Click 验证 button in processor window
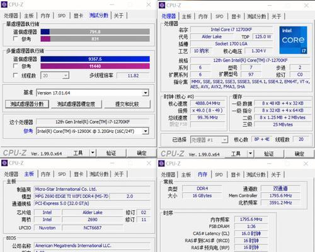The width and height of the screenshot is (315, 252). click(269, 154)
